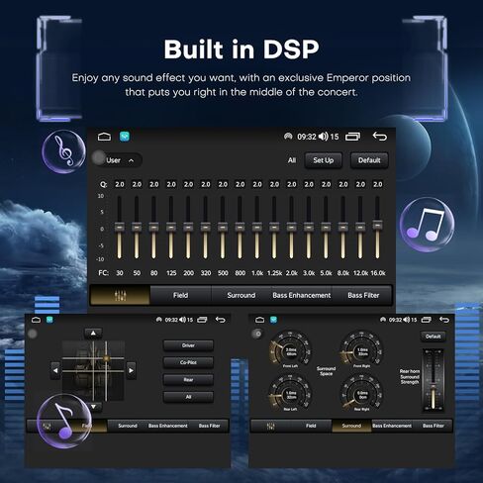The height and width of the screenshot is (483, 483).
Task: Toggle the round switch beside User preset
Action: pyautogui.click(x=98, y=158)
